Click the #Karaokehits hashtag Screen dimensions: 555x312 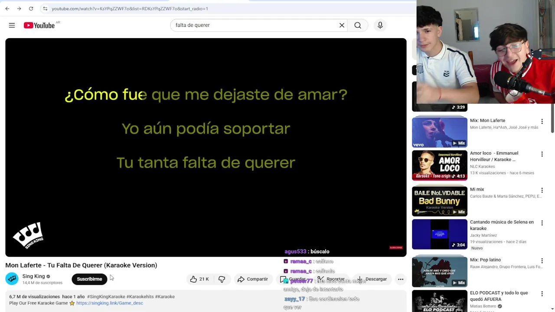[140, 296]
